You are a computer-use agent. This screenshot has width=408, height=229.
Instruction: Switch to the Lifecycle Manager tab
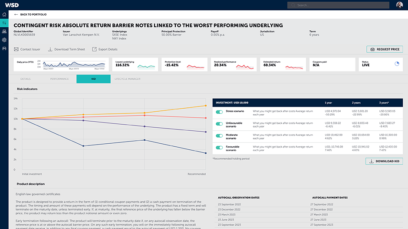pyautogui.click(x=128, y=79)
